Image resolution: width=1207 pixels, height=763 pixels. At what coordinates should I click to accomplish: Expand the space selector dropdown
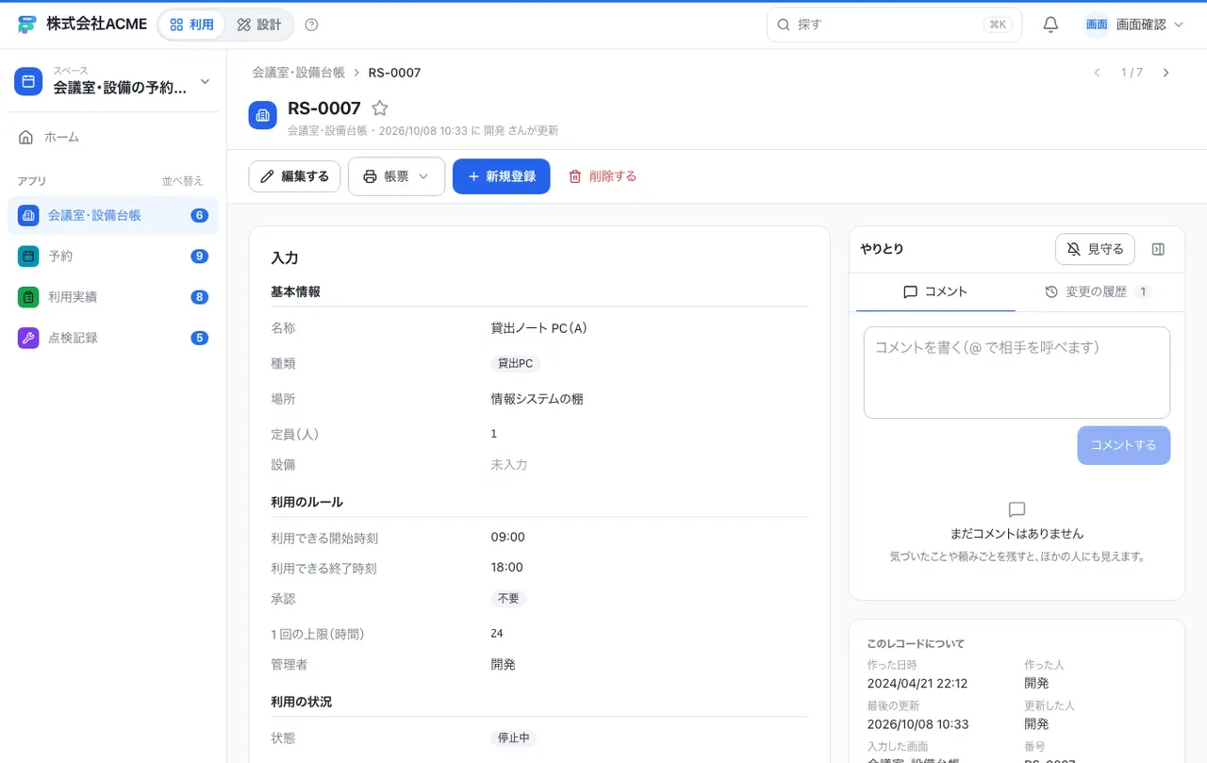coord(113,82)
